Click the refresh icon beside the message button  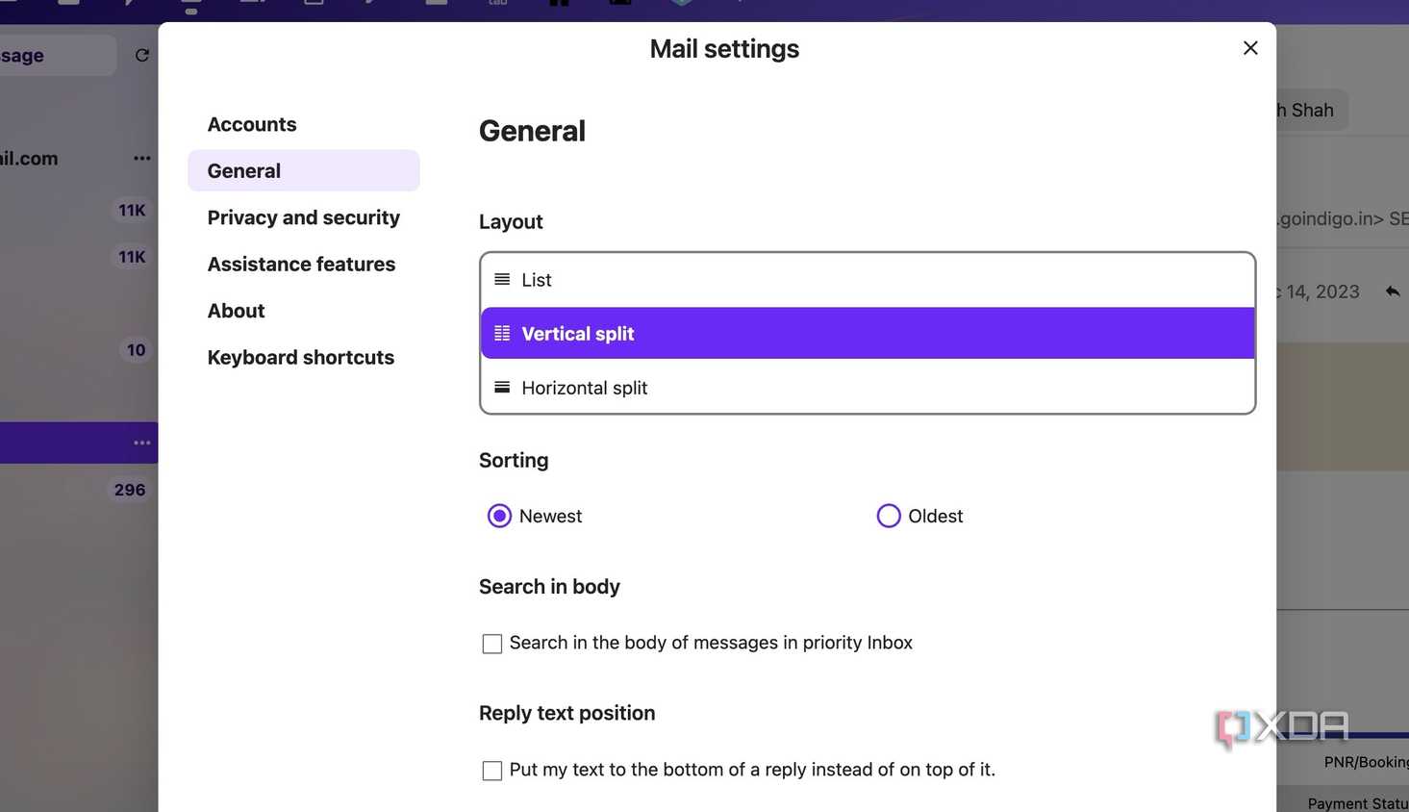coord(142,56)
